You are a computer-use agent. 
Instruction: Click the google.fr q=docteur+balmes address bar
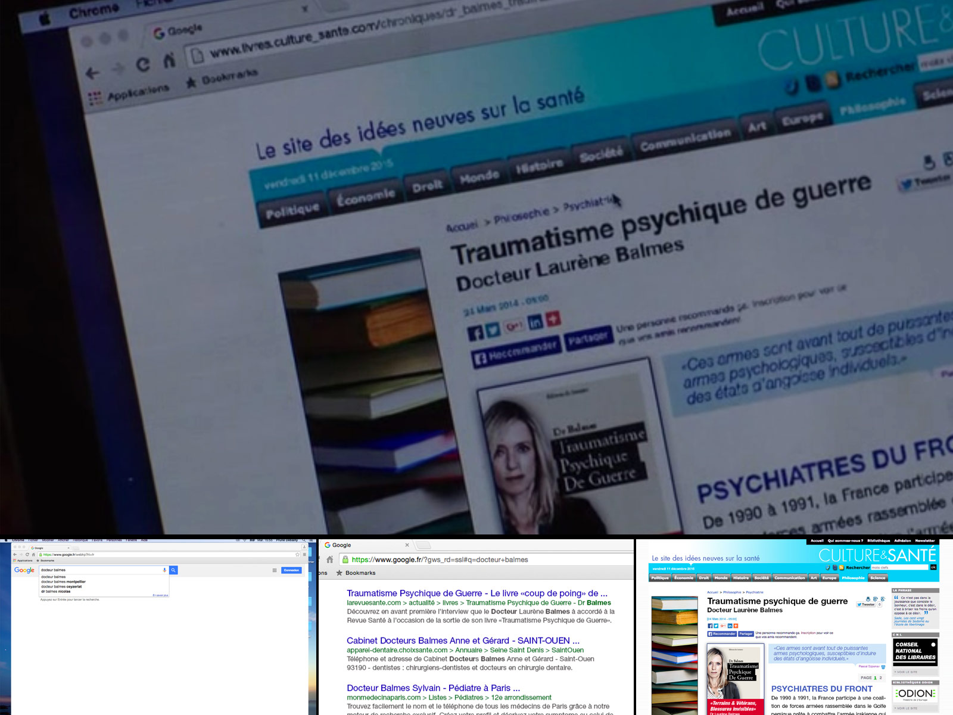485,559
